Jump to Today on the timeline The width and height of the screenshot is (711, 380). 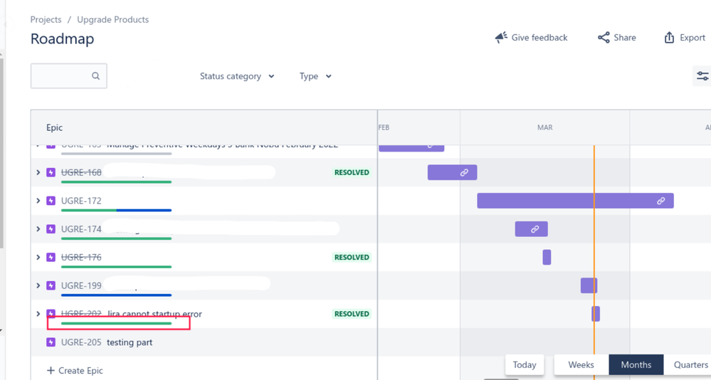click(x=525, y=364)
